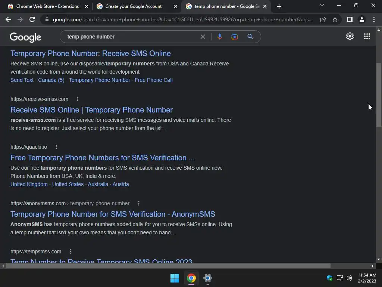Open Windows Start menu

coord(175,278)
